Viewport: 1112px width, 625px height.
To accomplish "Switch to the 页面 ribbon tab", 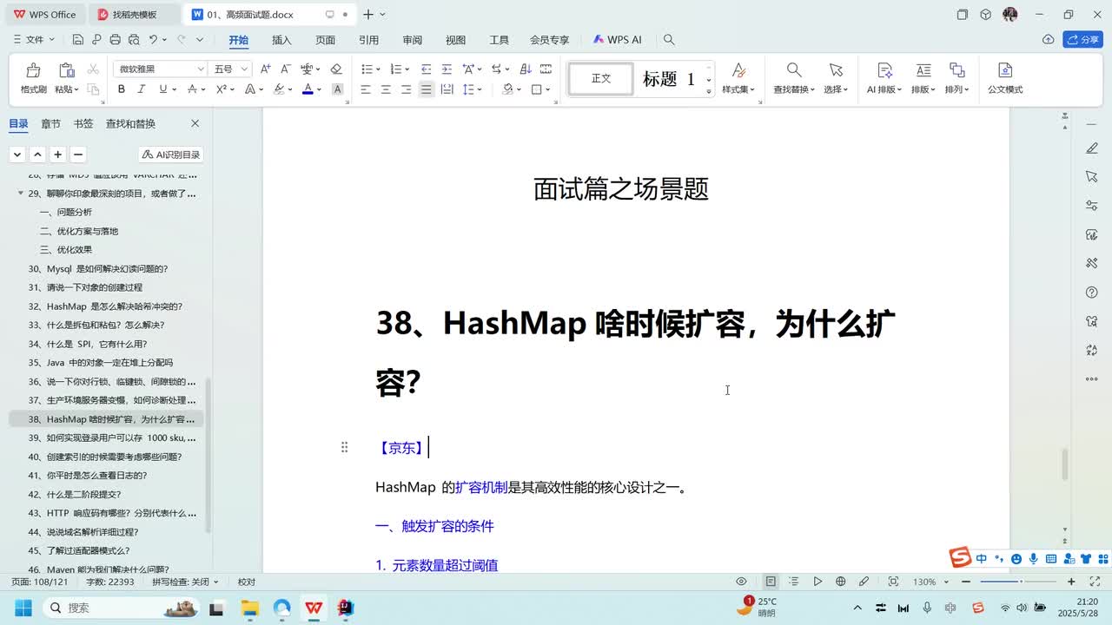I will click(325, 40).
